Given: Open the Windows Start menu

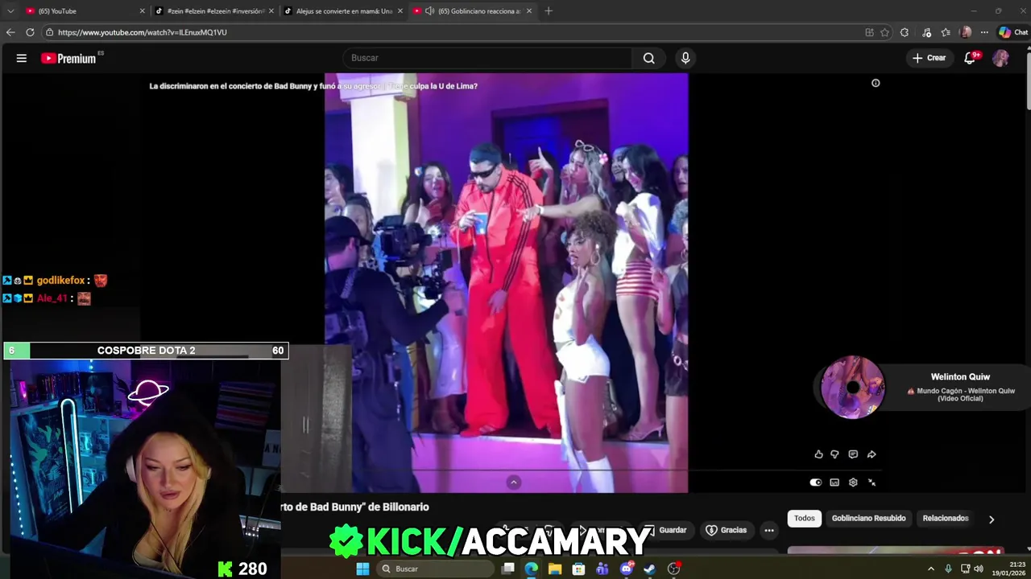Looking at the screenshot, I should pos(362,569).
